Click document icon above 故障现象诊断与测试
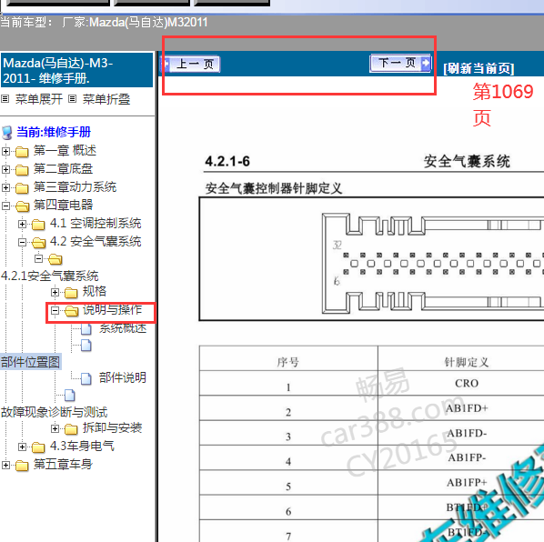Image resolution: width=544 pixels, height=542 pixels. (x=70, y=395)
